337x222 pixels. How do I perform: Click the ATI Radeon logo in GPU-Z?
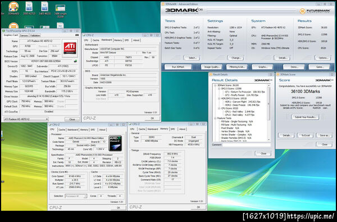[70, 48]
